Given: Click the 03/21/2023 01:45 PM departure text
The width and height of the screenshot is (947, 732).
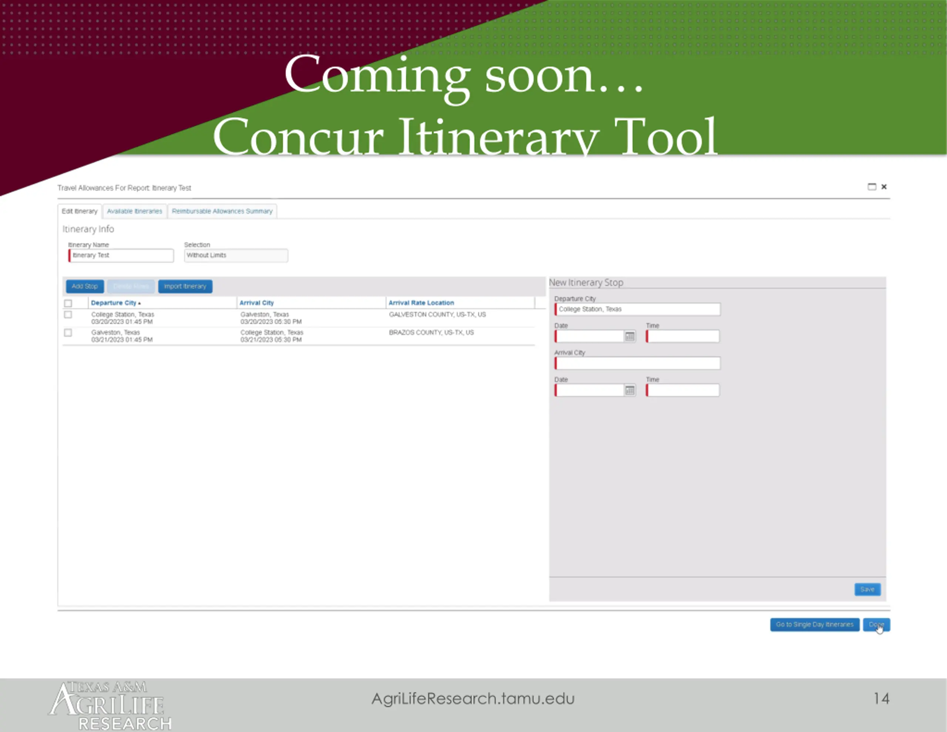Looking at the screenshot, I should (x=122, y=340).
